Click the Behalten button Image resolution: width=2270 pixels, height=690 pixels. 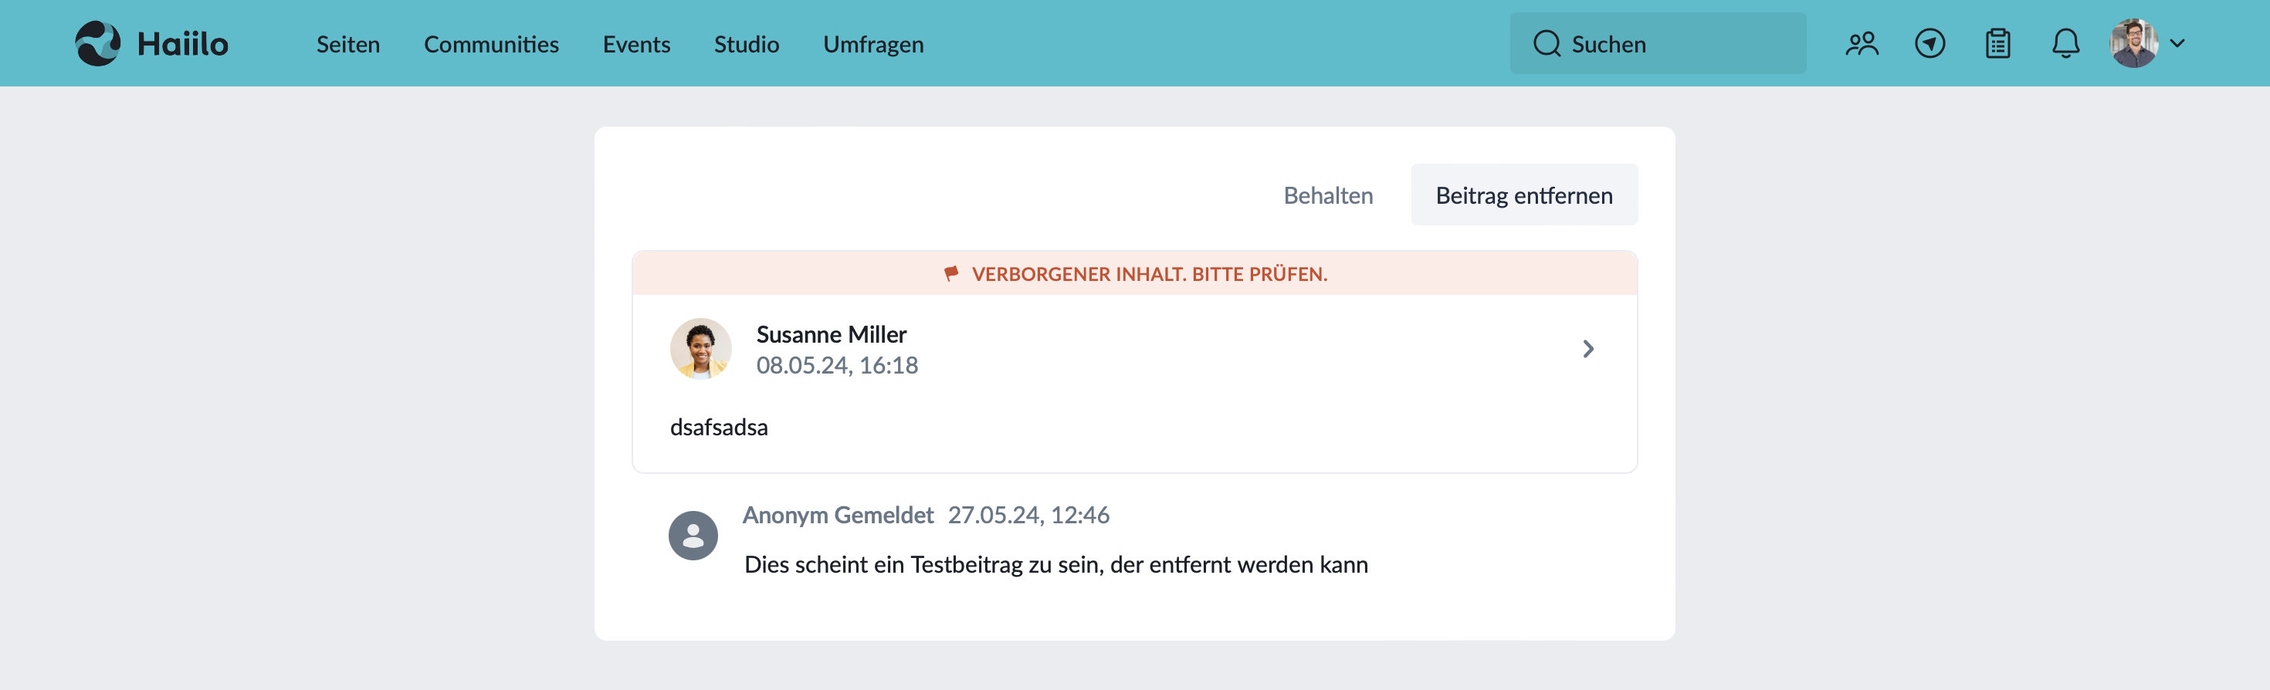coord(1328,194)
